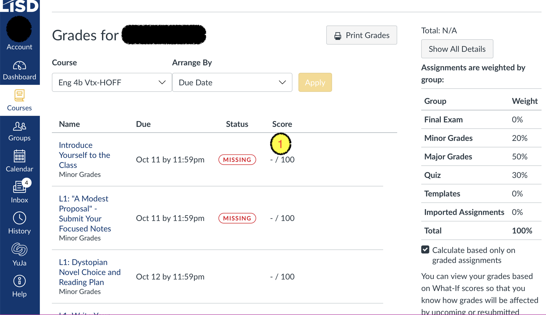The height and width of the screenshot is (315, 546).
Task: Click the Total: N/A text
Action: [x=439, y=30]
